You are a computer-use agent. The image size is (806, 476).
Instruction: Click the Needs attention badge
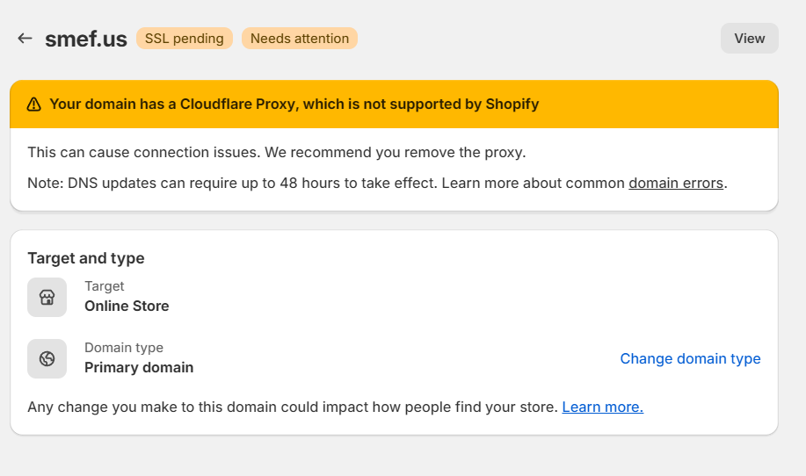click(300, 39)
